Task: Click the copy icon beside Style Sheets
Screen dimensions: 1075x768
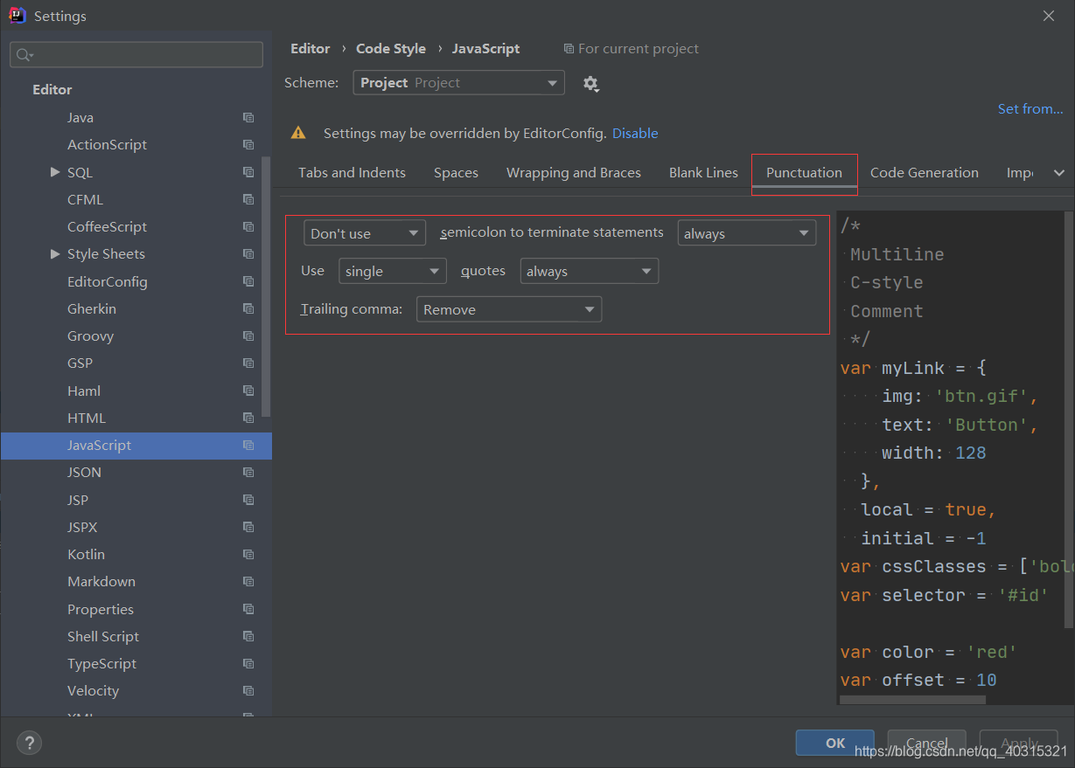Action: 248,253
